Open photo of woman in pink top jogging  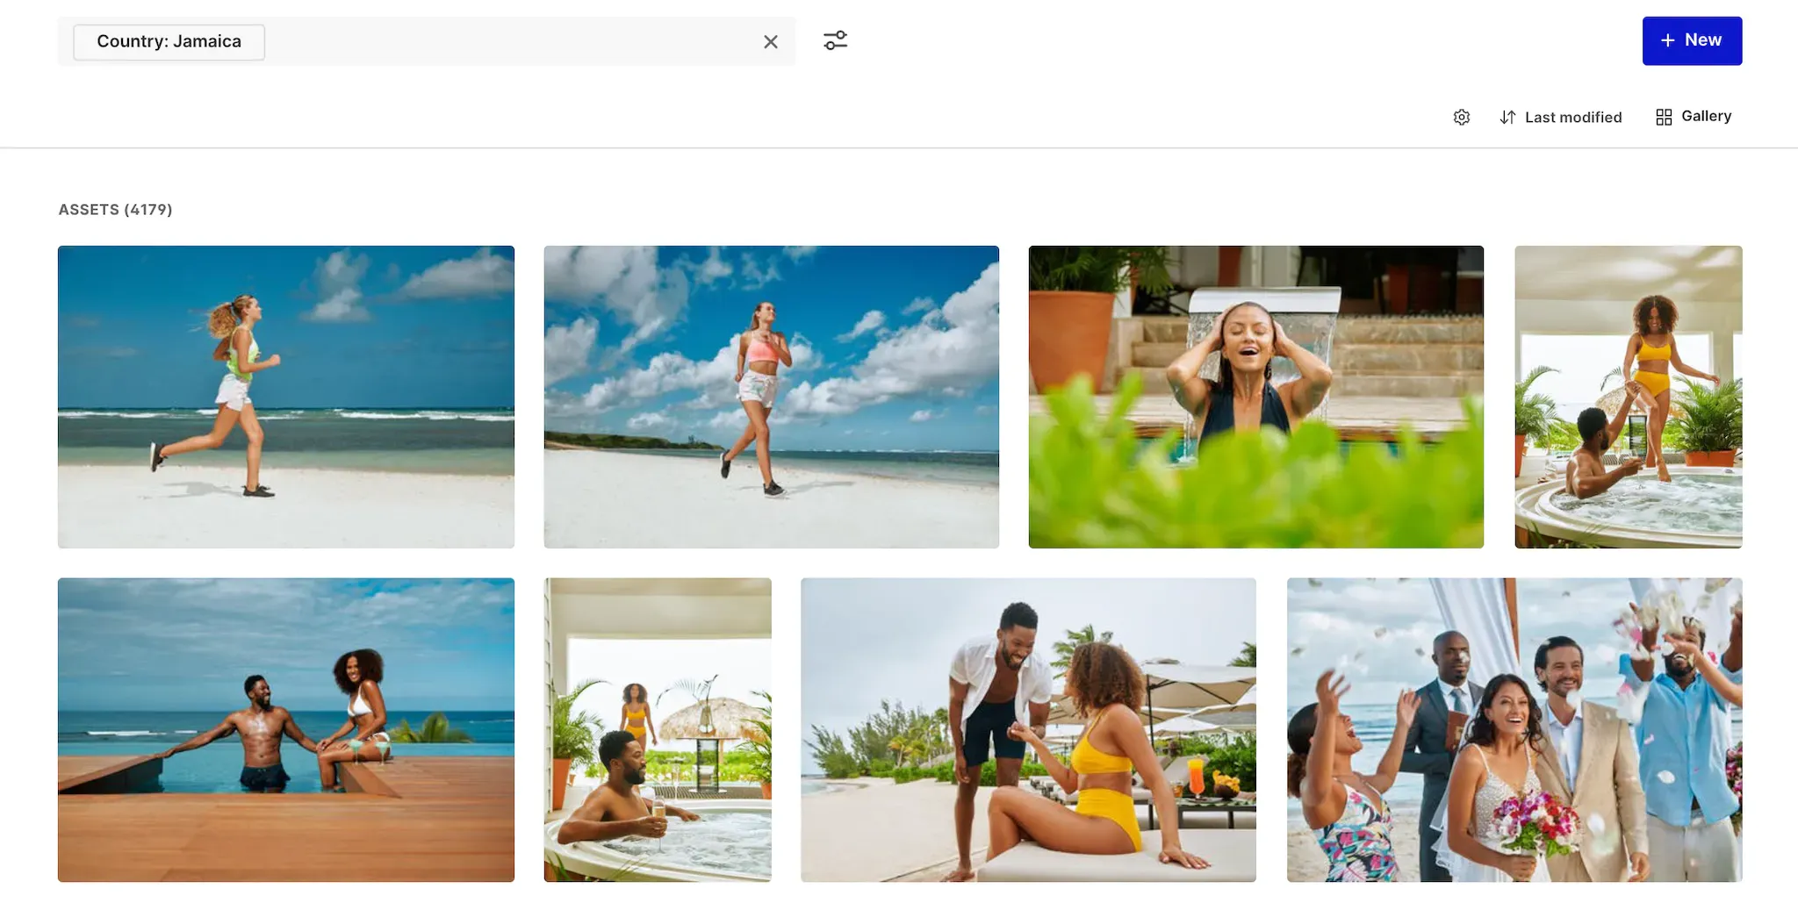(x=771, y=397)
